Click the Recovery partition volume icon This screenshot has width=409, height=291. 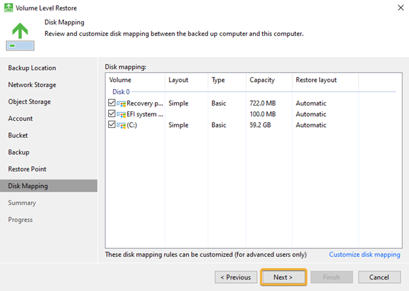click(x=121, y=104)
